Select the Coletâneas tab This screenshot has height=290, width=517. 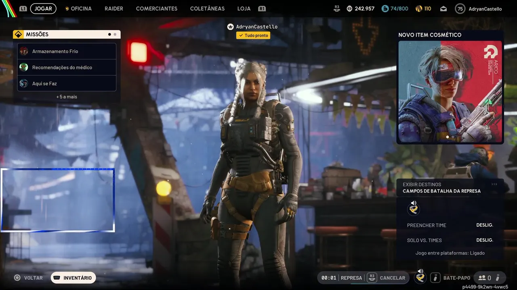[x=207, y=8]
